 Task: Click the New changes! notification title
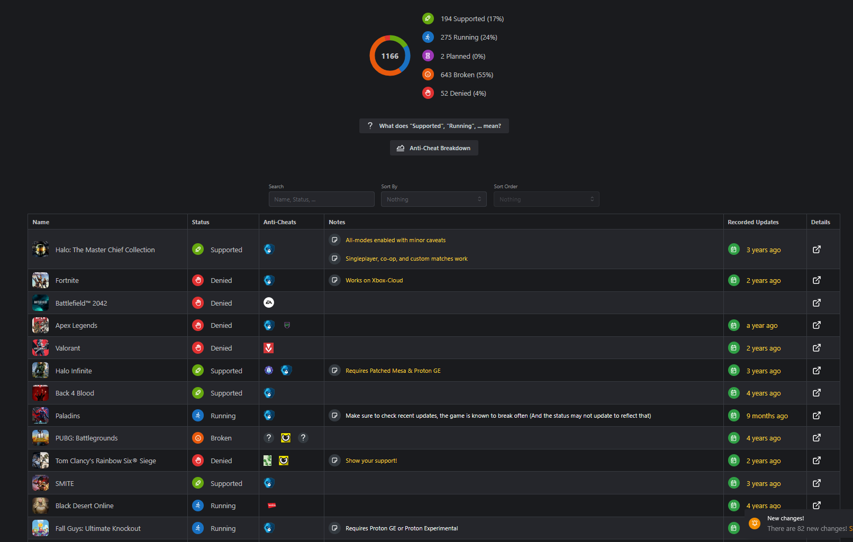(786, 518)
